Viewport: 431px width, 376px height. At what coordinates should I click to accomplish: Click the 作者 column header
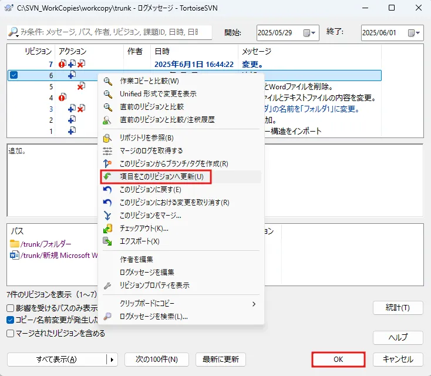(137, 51)
